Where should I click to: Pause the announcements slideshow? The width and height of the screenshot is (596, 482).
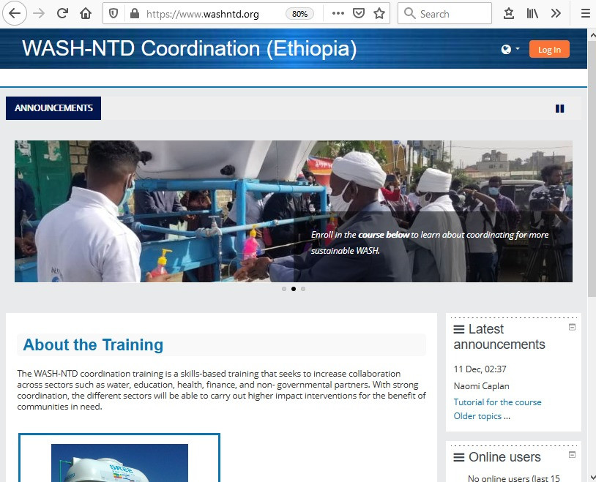tap(559, 109)
